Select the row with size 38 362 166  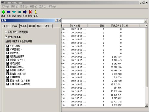103,67
